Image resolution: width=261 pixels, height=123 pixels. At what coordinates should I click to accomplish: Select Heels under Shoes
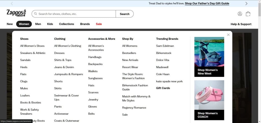click(x=24, y=67)
